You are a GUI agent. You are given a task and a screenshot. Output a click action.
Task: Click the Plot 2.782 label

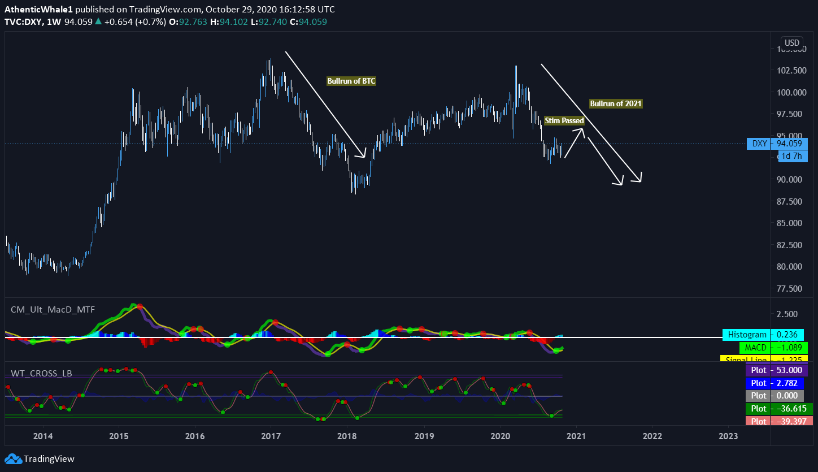775,383
